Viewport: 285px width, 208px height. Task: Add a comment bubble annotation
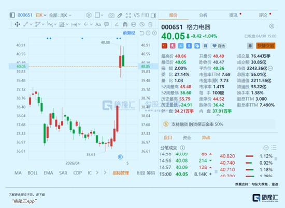point(107,24)
